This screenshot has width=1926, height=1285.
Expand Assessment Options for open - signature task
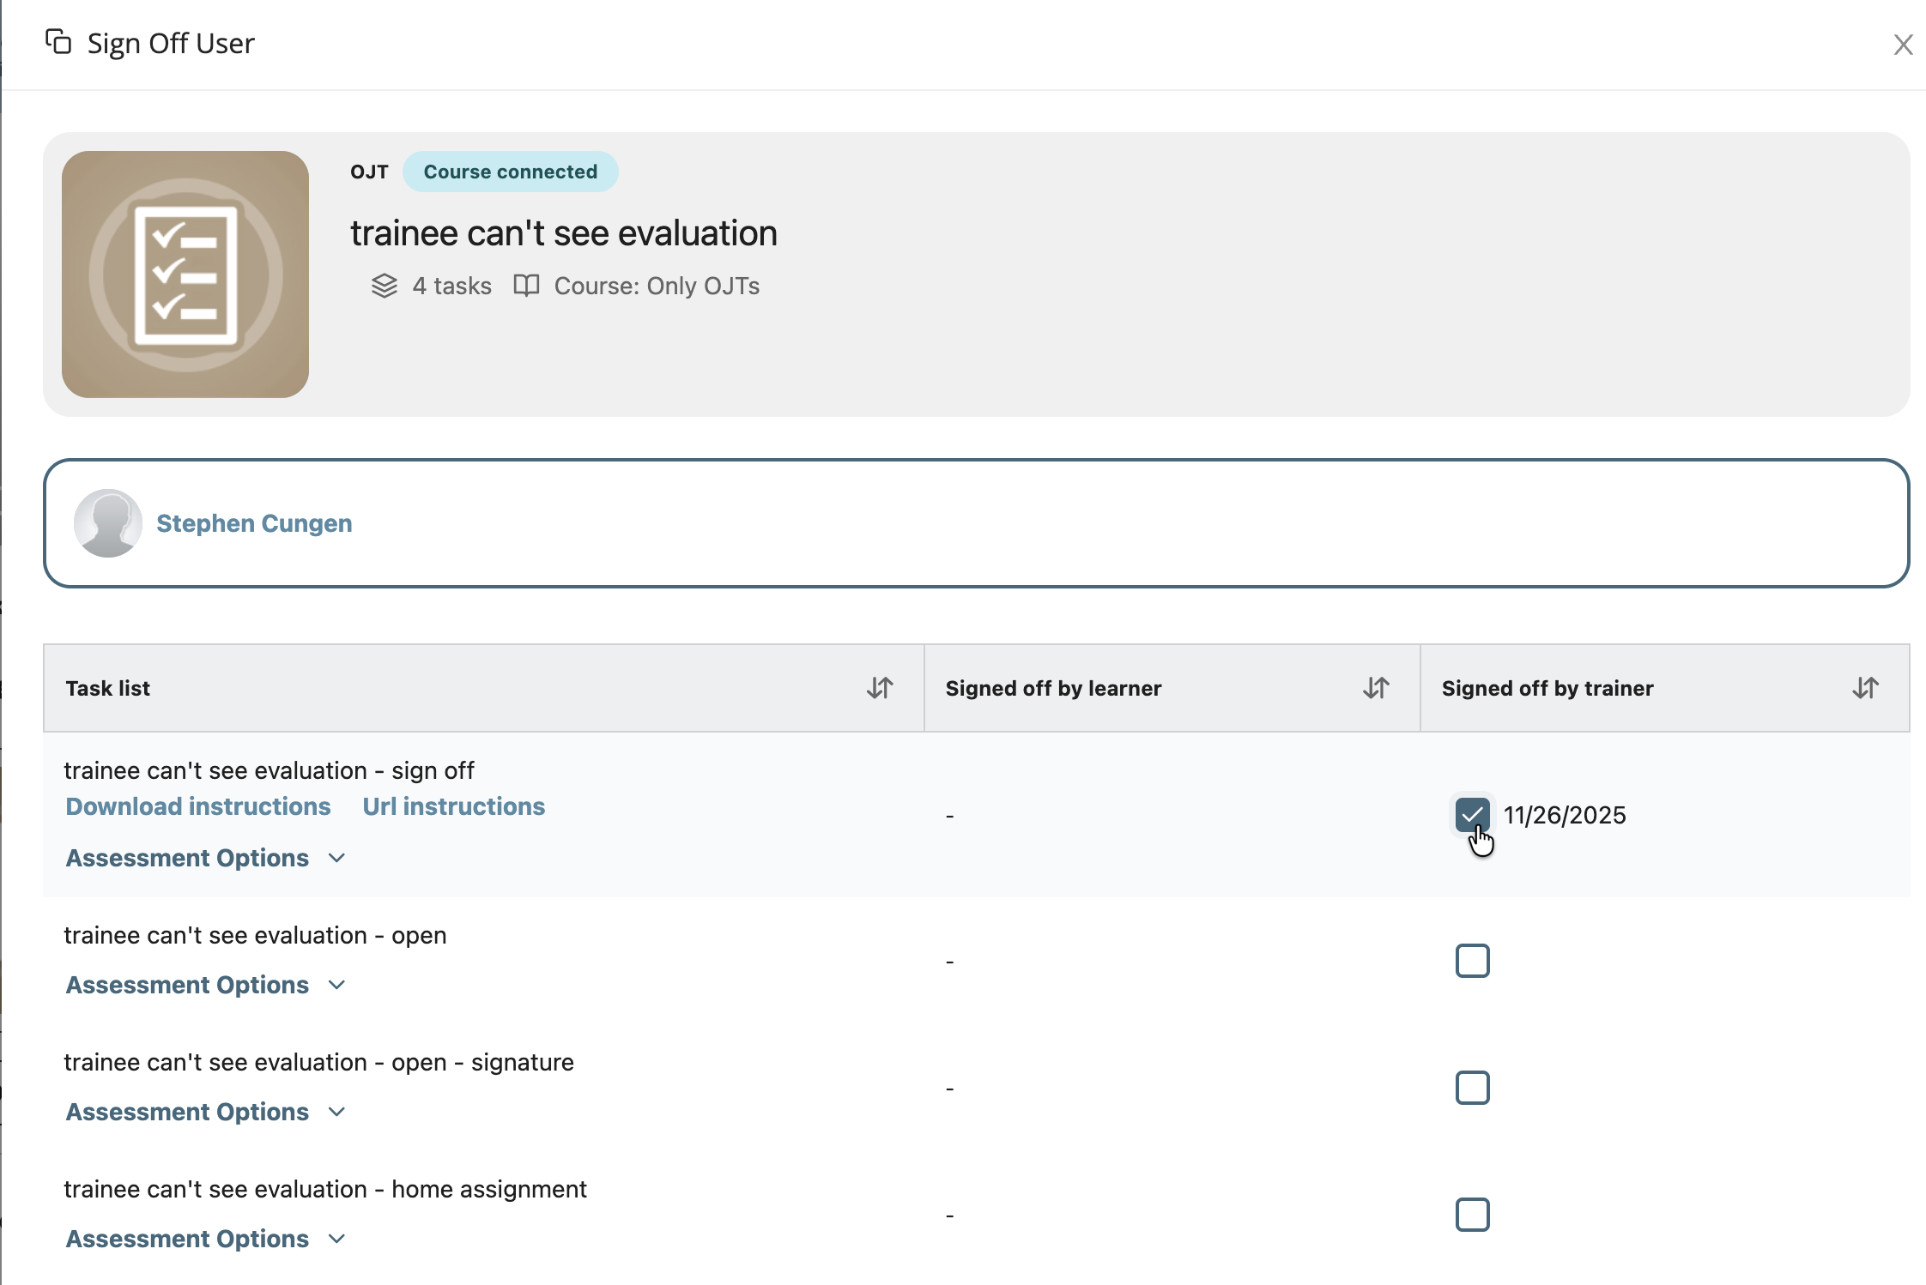205,1112
